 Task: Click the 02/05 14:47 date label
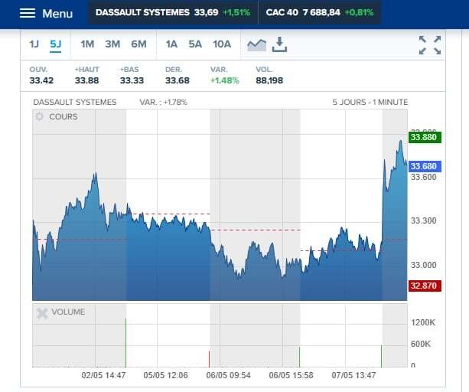(103, 375)
